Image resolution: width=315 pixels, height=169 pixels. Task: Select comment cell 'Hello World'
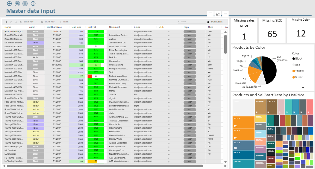114,132
